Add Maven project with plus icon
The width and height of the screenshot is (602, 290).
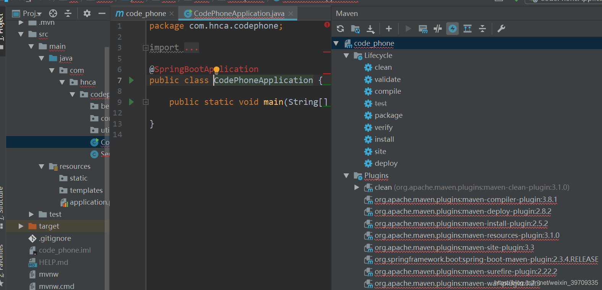click(x=389, y=29)
